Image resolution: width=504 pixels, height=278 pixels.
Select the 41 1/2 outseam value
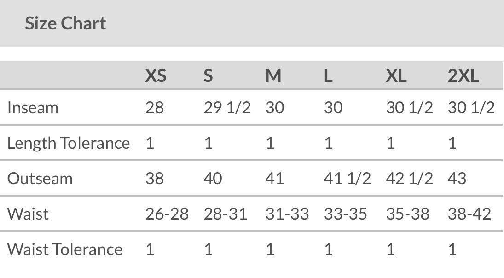pos(347,179)
